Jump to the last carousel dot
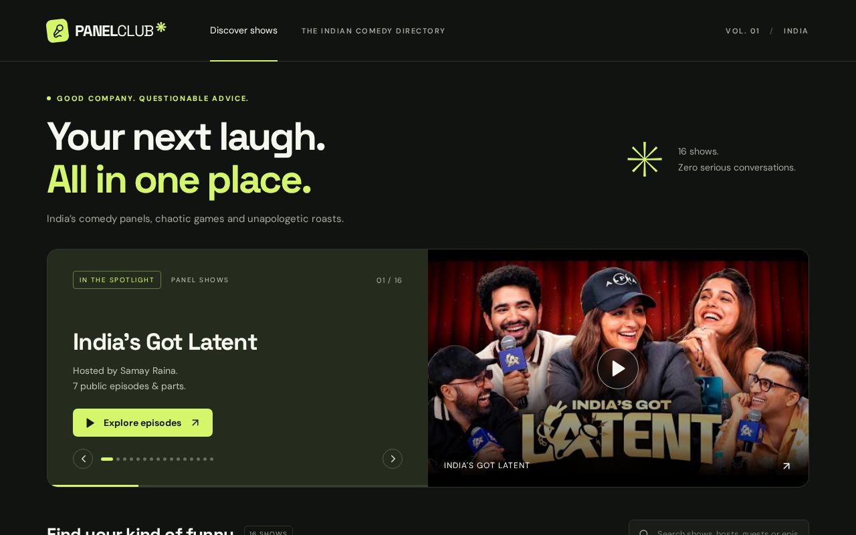Screen dimensions: 856x535 [211, 459]
